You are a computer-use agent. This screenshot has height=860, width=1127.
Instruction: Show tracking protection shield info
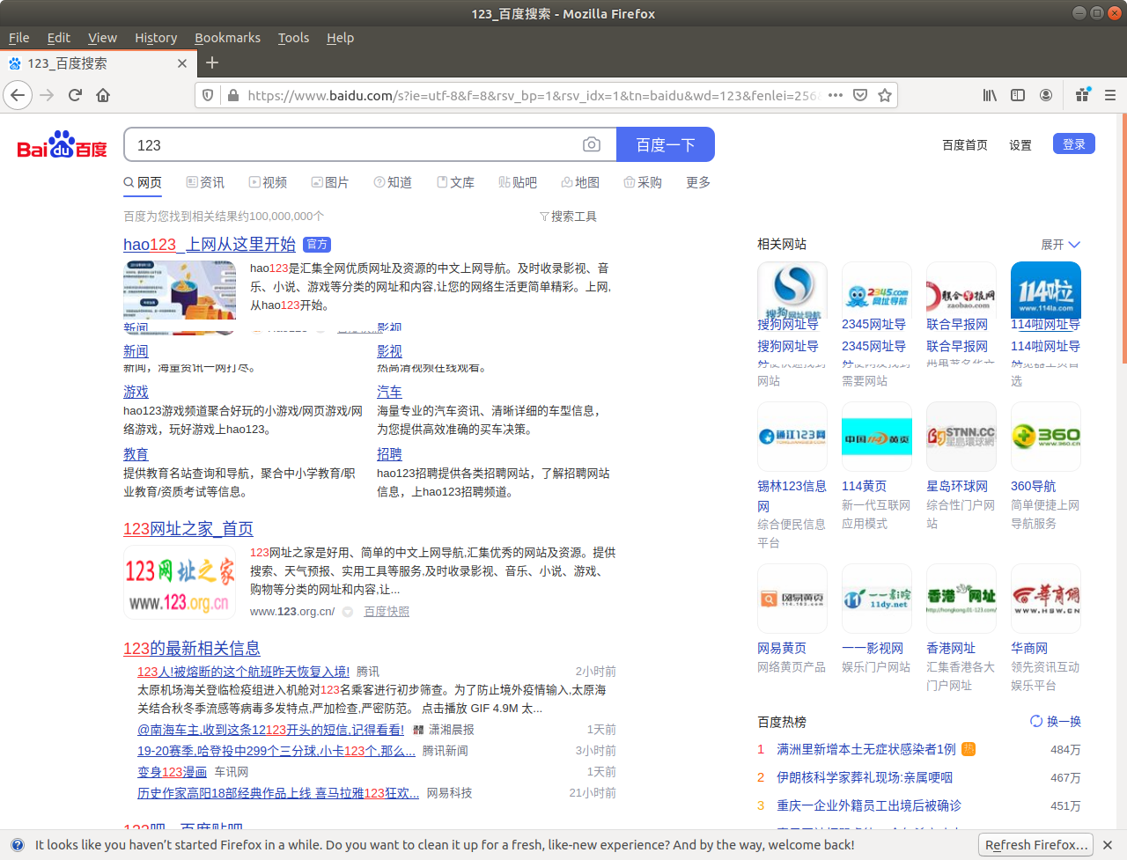click(x=208, y=95)
